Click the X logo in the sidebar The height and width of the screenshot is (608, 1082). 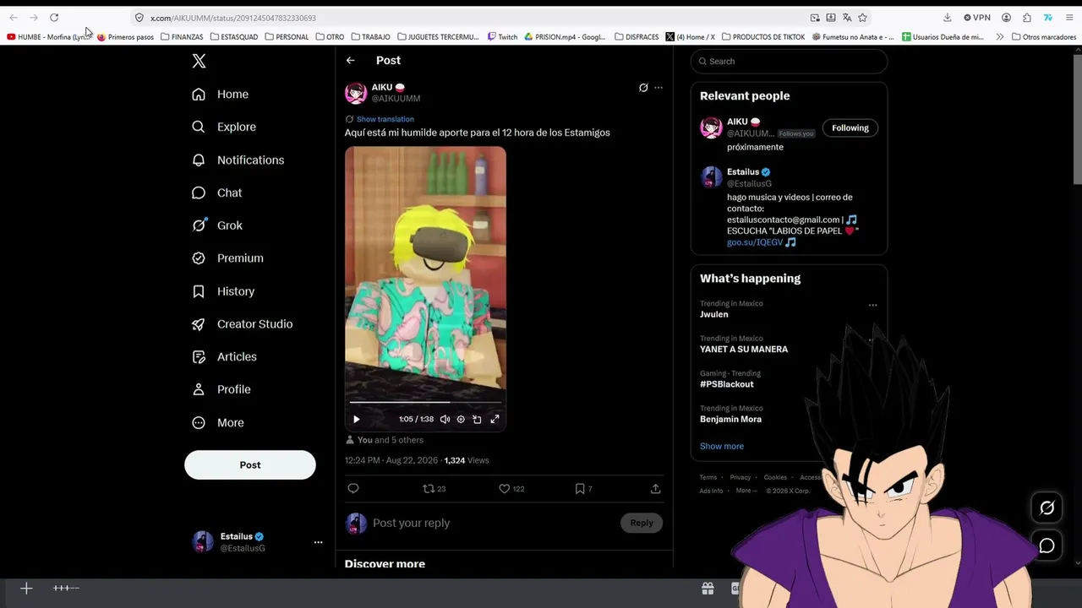[x=199, y=61]
